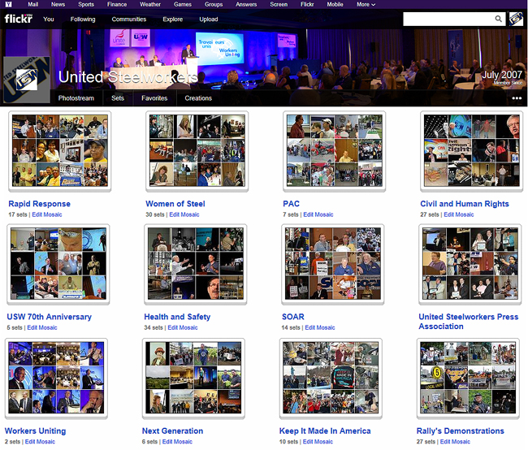The height and width of the screenshot is (450, 528).
Task: Open the Health and Safety mosaic thumbnail
Action: click(x=195, y=264)
